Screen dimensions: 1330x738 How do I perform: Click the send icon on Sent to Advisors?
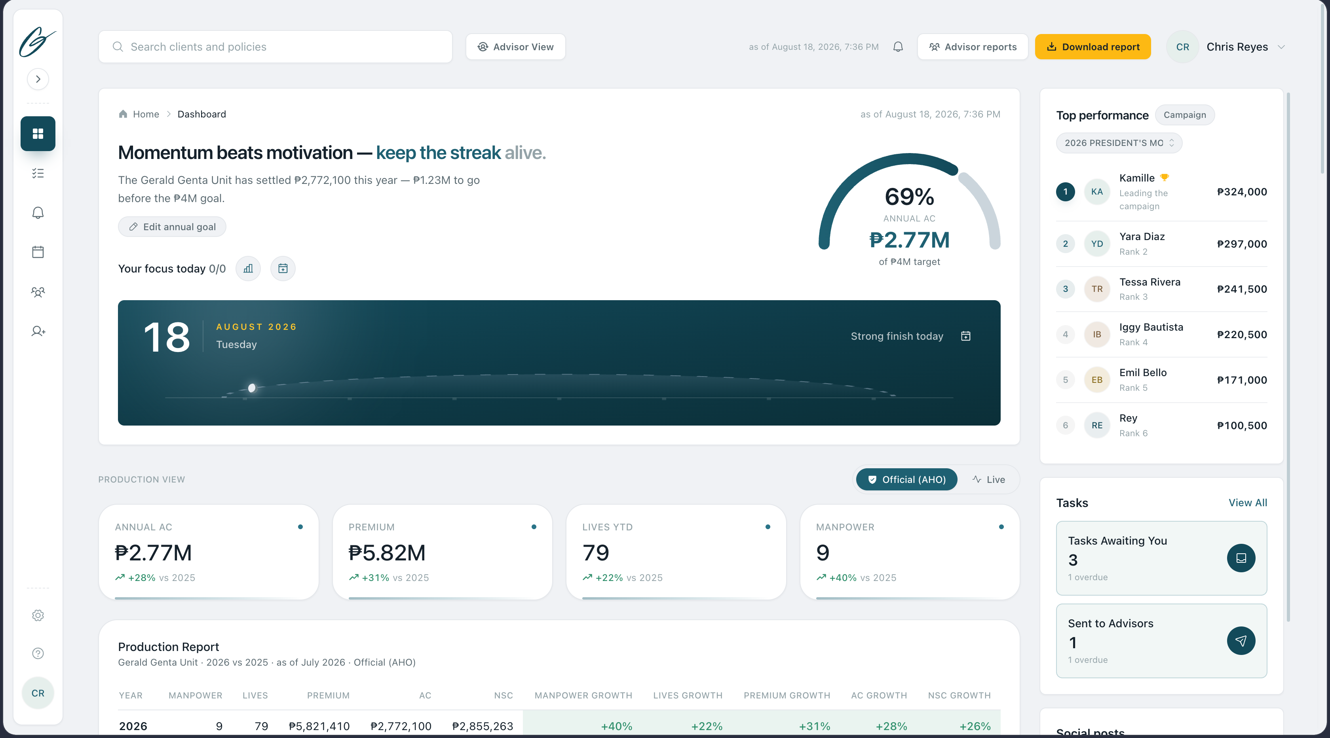tap(1241, 641)
